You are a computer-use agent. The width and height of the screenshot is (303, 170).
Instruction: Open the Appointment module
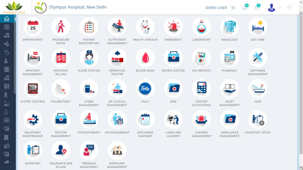tap(33, 27)
